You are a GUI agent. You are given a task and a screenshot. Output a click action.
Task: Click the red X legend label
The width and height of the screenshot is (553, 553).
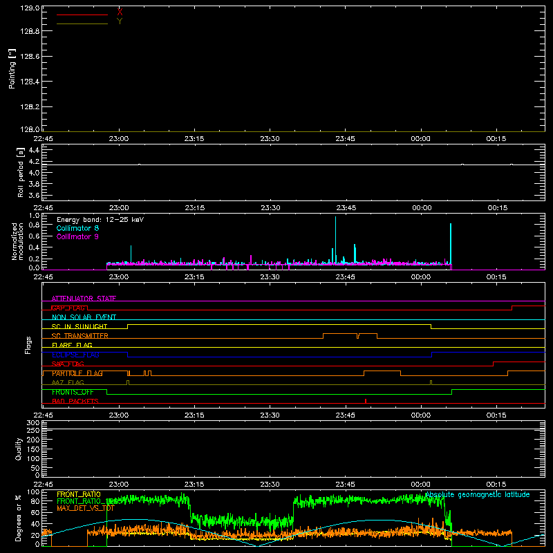120,12
